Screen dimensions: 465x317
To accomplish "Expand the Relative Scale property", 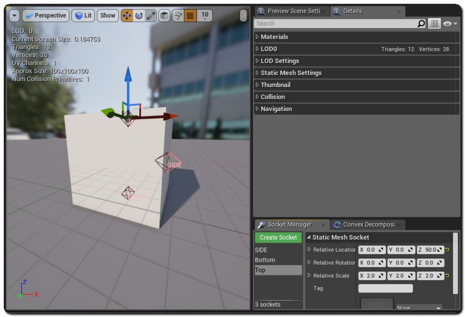I will [x=309, y=276].
